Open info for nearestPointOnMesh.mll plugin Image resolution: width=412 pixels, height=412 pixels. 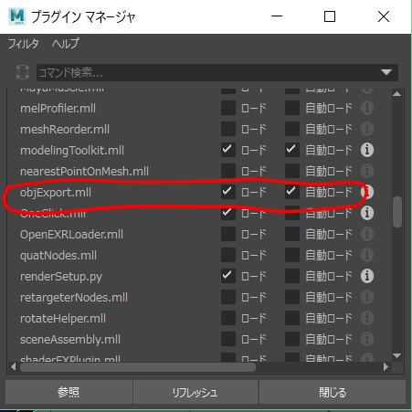tap(367, 171)
